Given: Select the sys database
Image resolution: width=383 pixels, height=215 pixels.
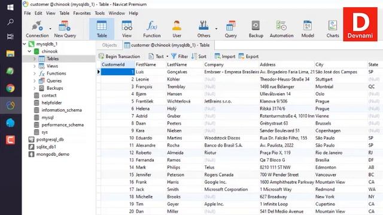Looking at the screenshot, I should point(44,132).
